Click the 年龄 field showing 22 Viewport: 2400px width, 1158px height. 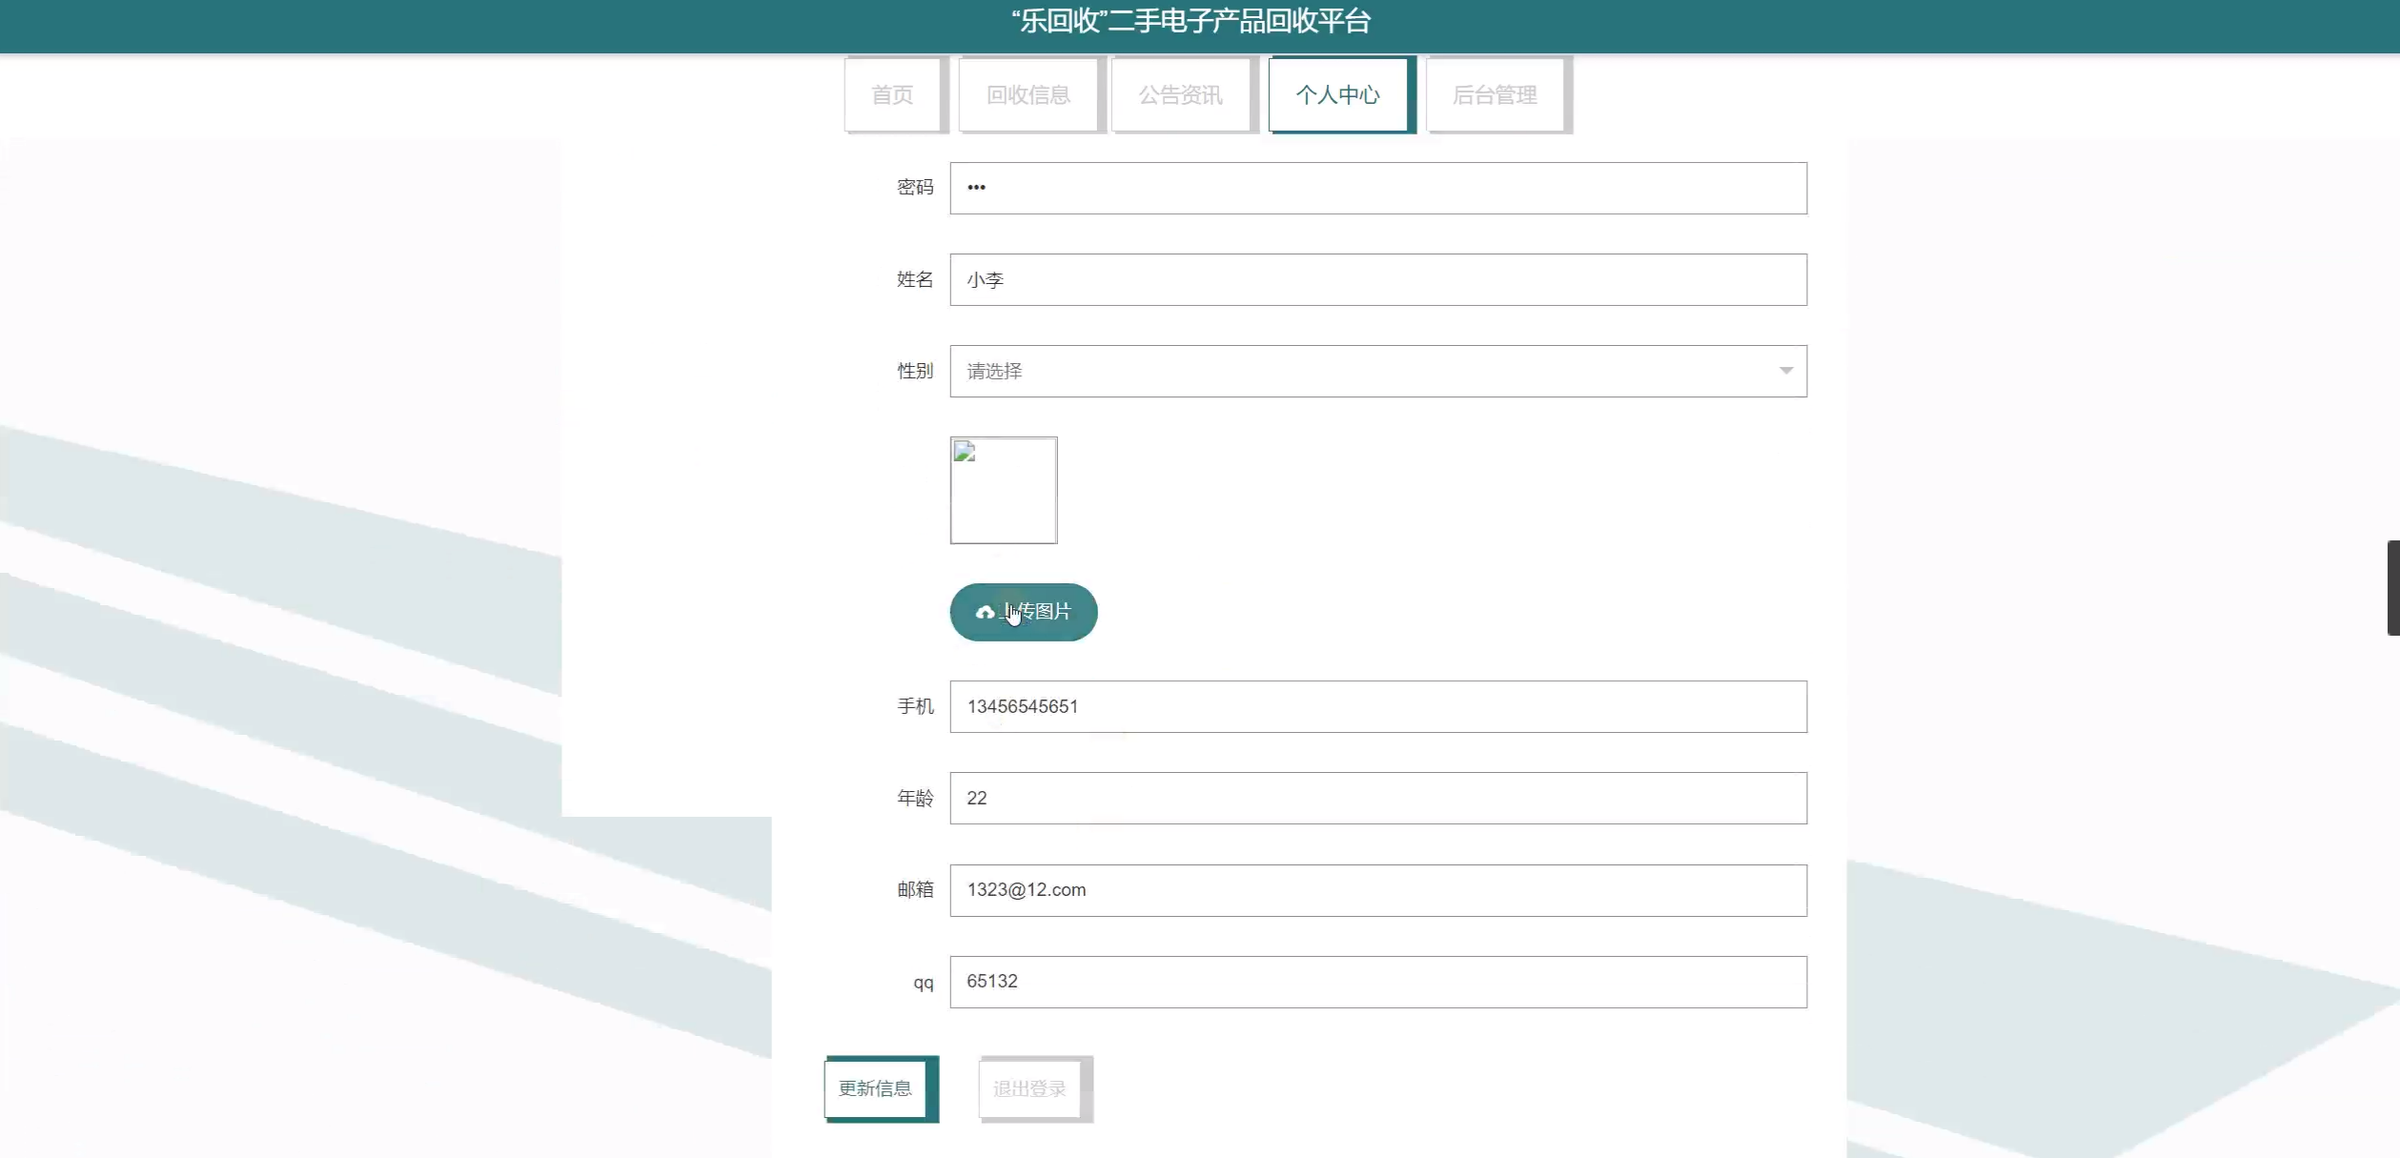pyautogui.click(x=1377, y=798)
